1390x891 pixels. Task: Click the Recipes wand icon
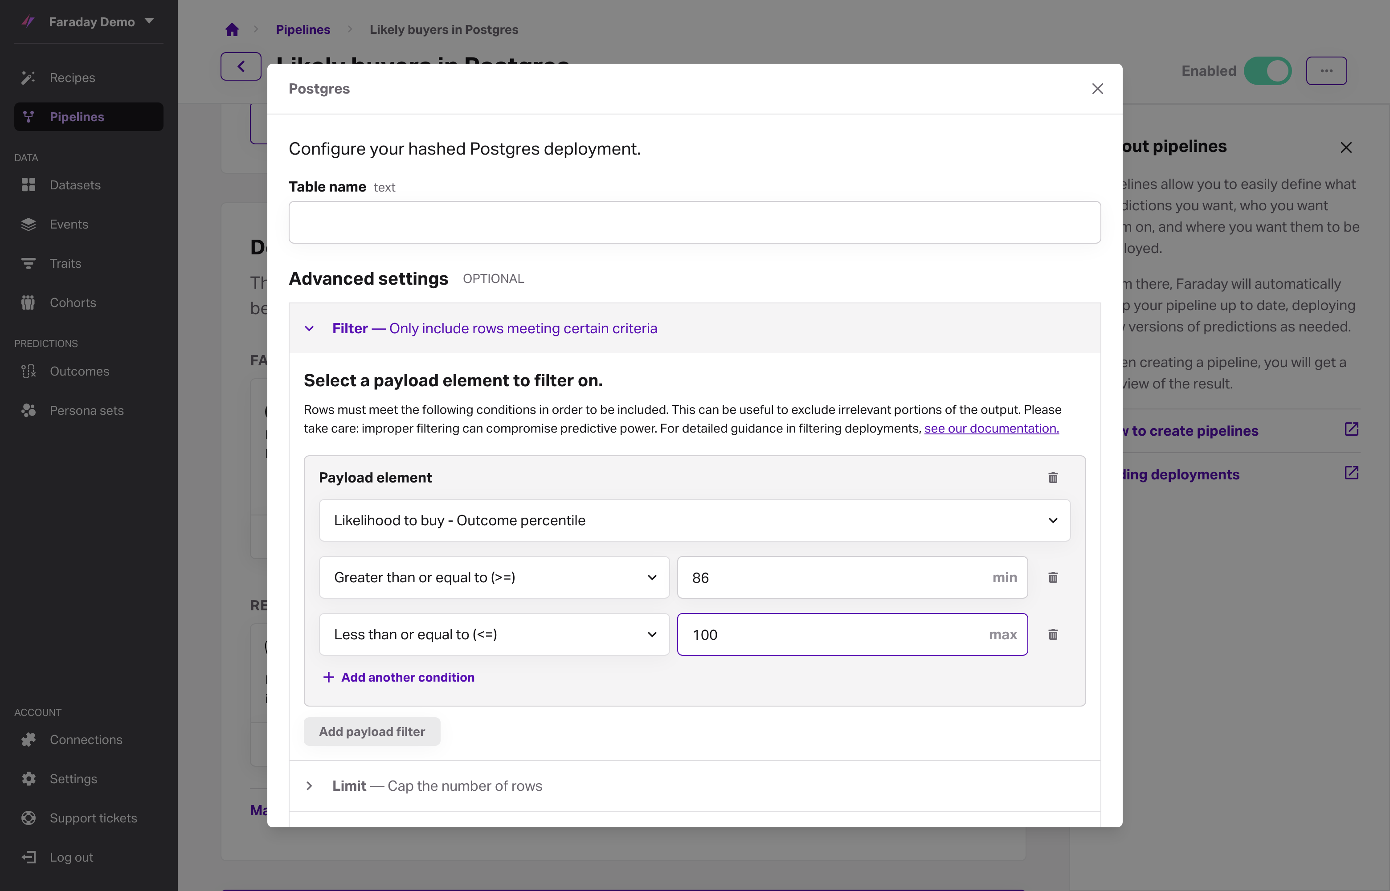coord(29,78)
